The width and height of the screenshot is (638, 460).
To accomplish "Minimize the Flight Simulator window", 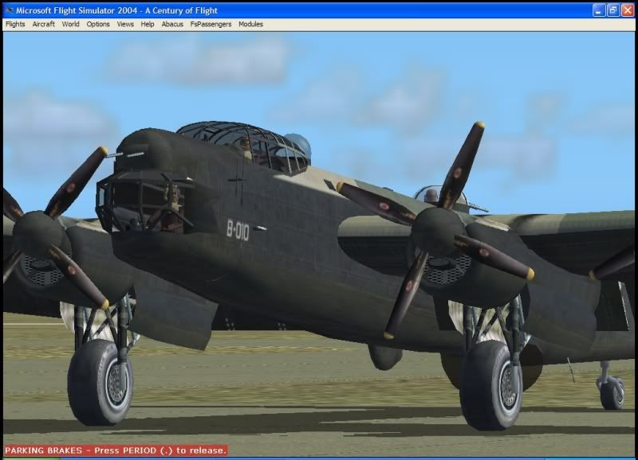I will pyautogui.click(x=599, y=10).
